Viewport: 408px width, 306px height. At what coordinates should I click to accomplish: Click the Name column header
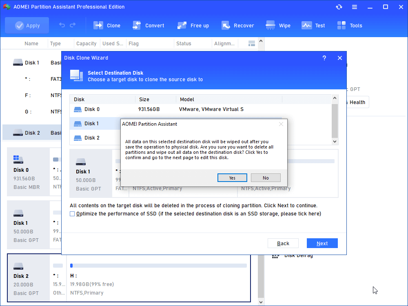tap(31, 44)
